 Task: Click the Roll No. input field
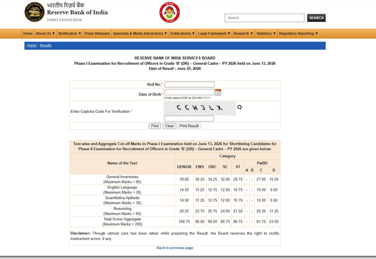click(189, 84)
